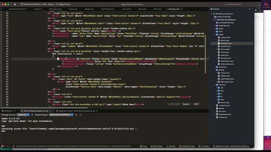271x152 pixels.
Task: Click the scss folder icon in wwwroot
Action: (219, 100)
